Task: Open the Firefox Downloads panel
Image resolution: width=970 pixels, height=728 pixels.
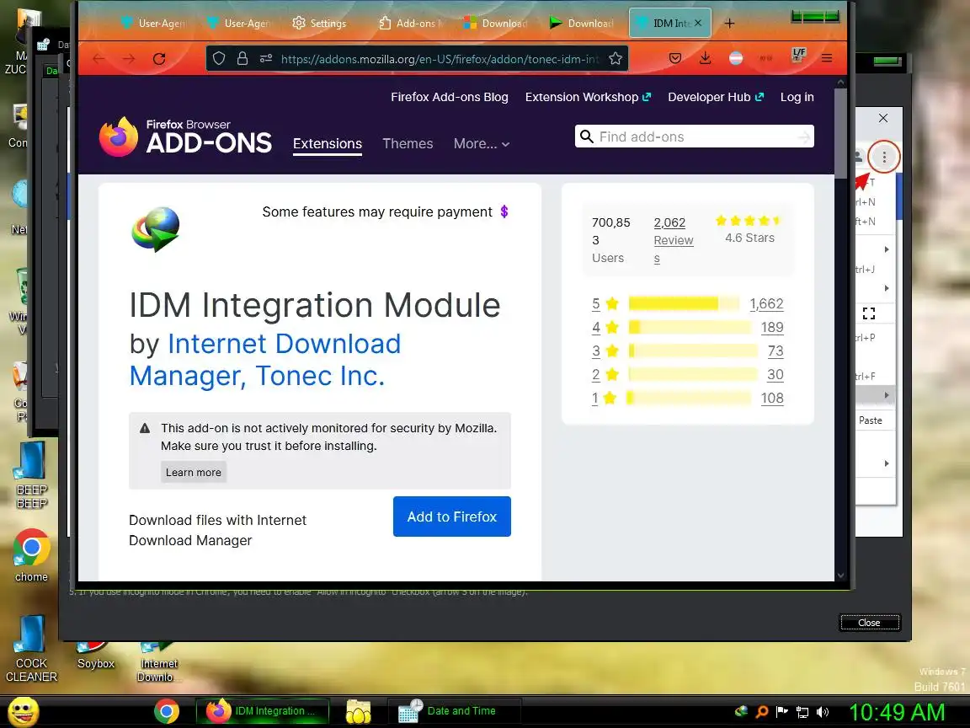Action: 706,58
